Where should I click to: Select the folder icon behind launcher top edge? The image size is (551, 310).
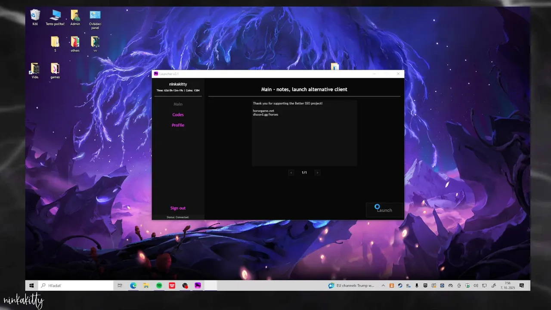click(x=335, y=67)
